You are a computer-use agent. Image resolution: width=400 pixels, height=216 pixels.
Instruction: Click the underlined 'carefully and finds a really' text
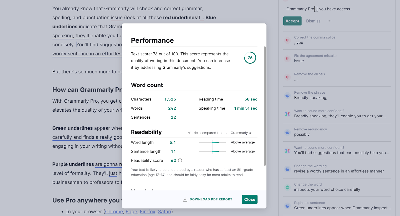(82, 137)
